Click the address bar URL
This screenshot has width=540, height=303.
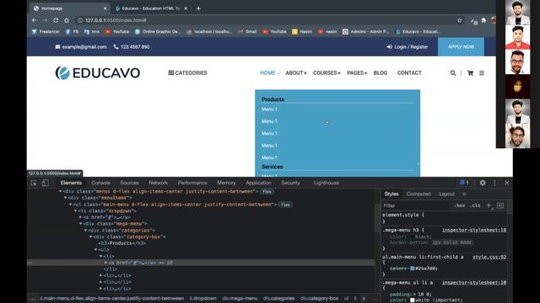(x=116, y=20)
